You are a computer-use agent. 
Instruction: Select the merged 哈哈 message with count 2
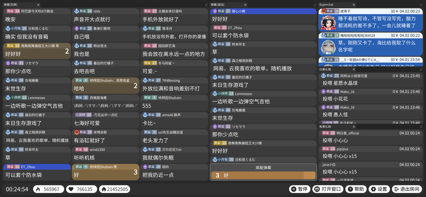tap(105, 85)
